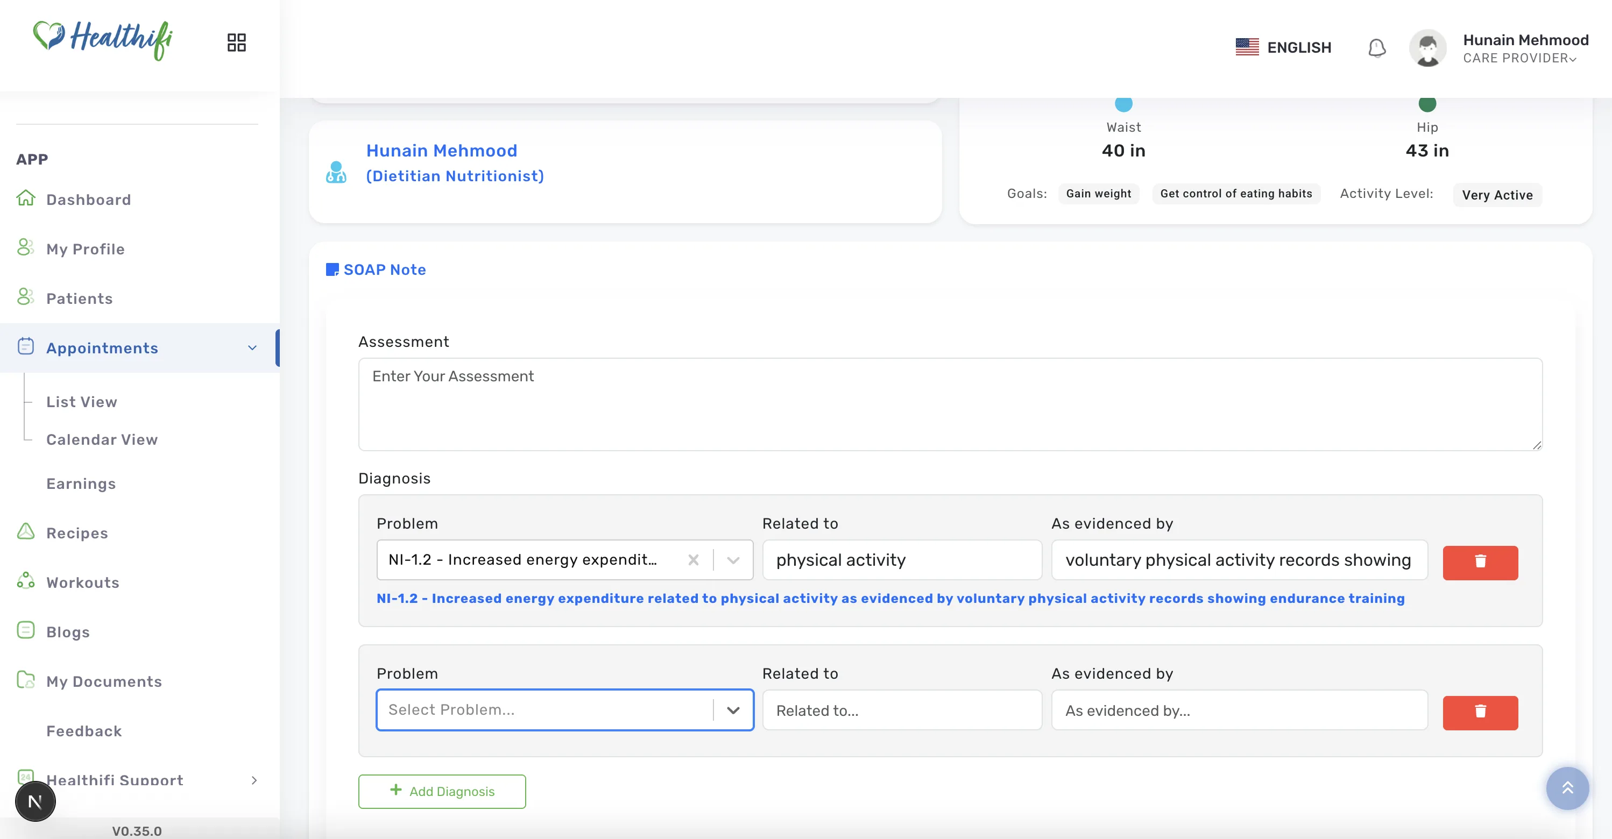Image resolution: width=1612 pixels, height=839 pixels.
Task: Click the SOAP Note sticky icon
Action: 333,269
